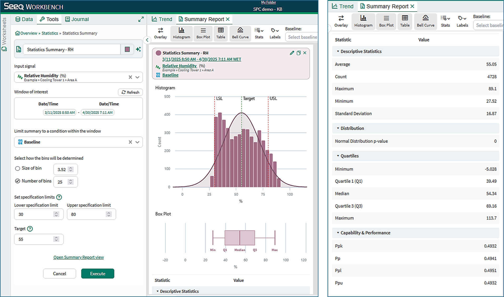Toggle Bell Curve in right panel toolbar
The width and height of the screenshot is (504, 297).
tap(425, 21)
